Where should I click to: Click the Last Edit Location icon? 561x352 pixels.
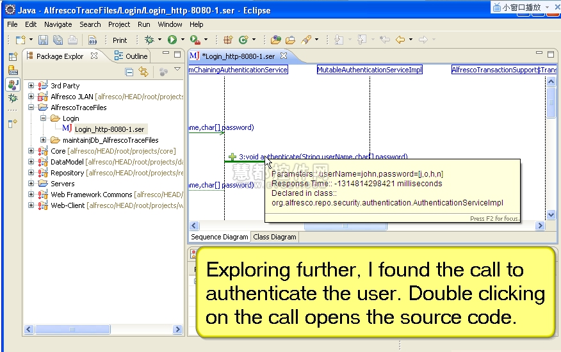coord(385,40)
